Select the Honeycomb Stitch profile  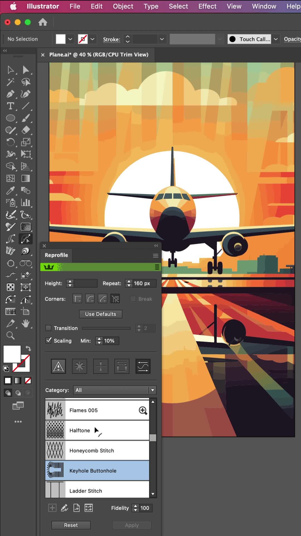click(97, 451)
